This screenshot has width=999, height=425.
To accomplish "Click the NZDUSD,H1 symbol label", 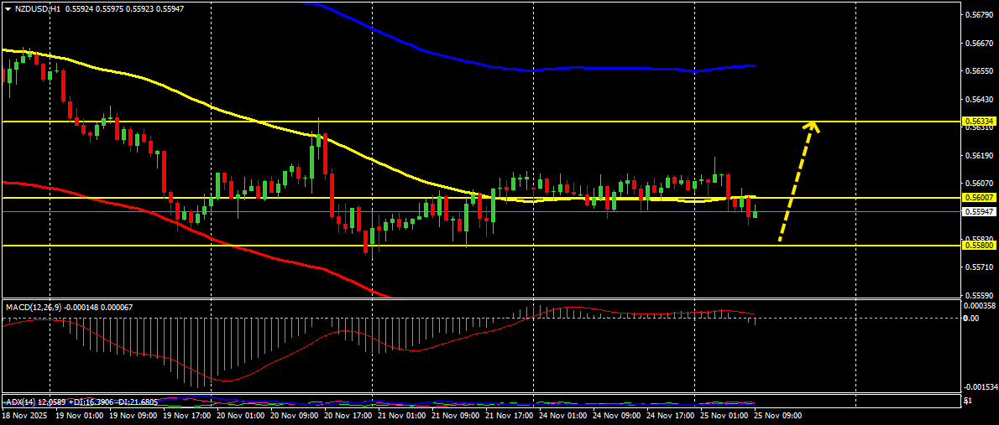I will [37, 9].
